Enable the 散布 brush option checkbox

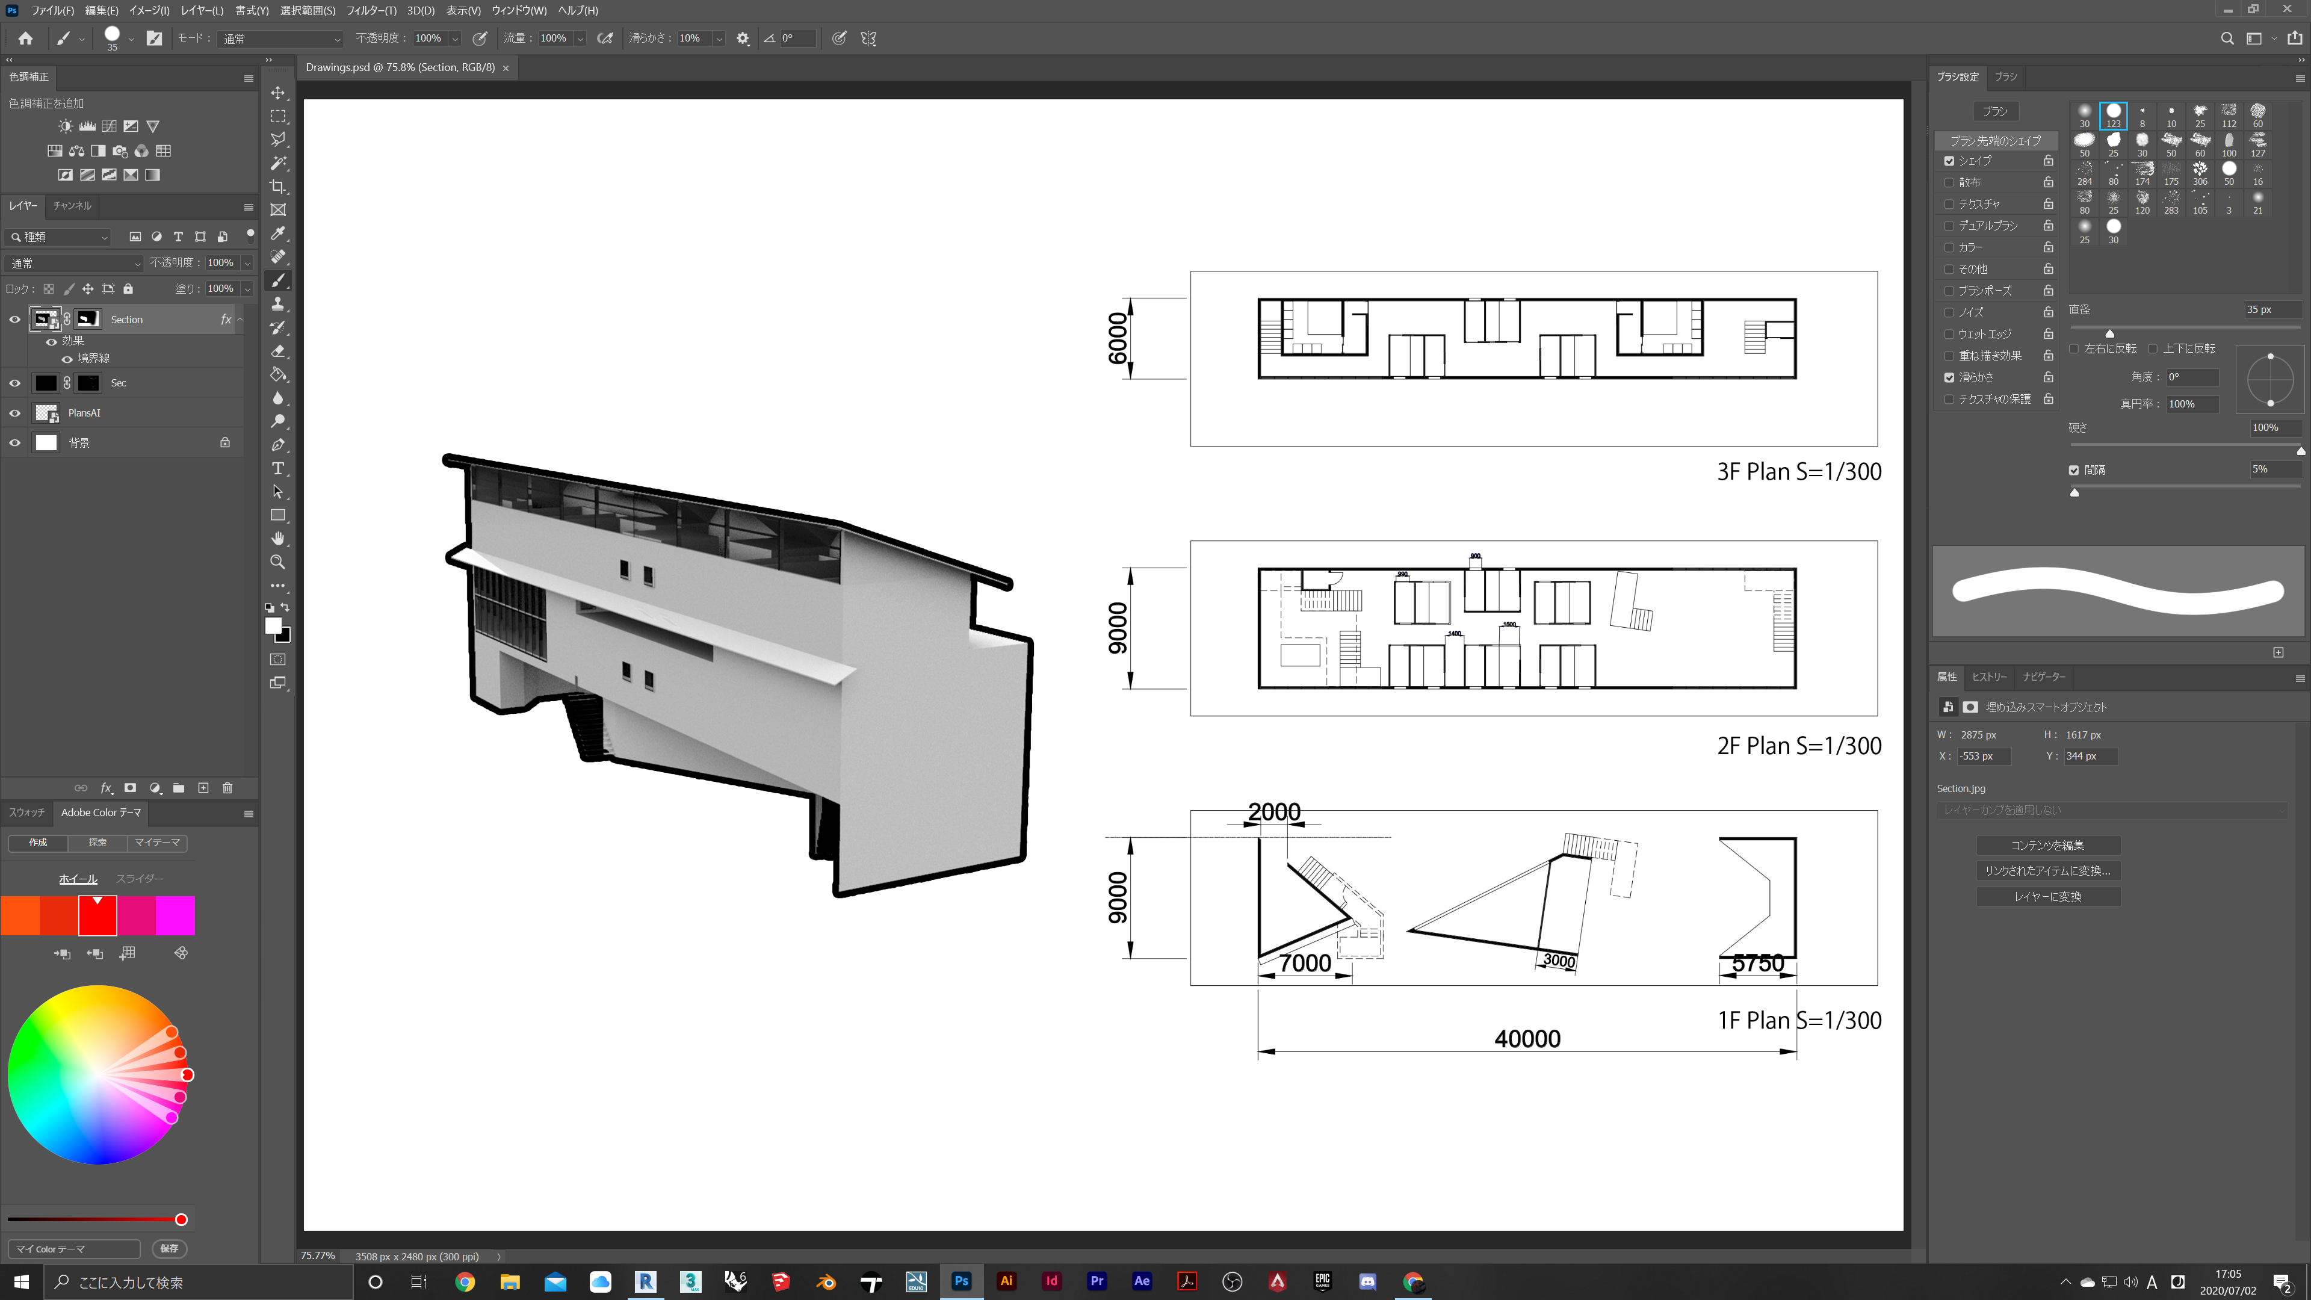click(x=1949, y=182)
